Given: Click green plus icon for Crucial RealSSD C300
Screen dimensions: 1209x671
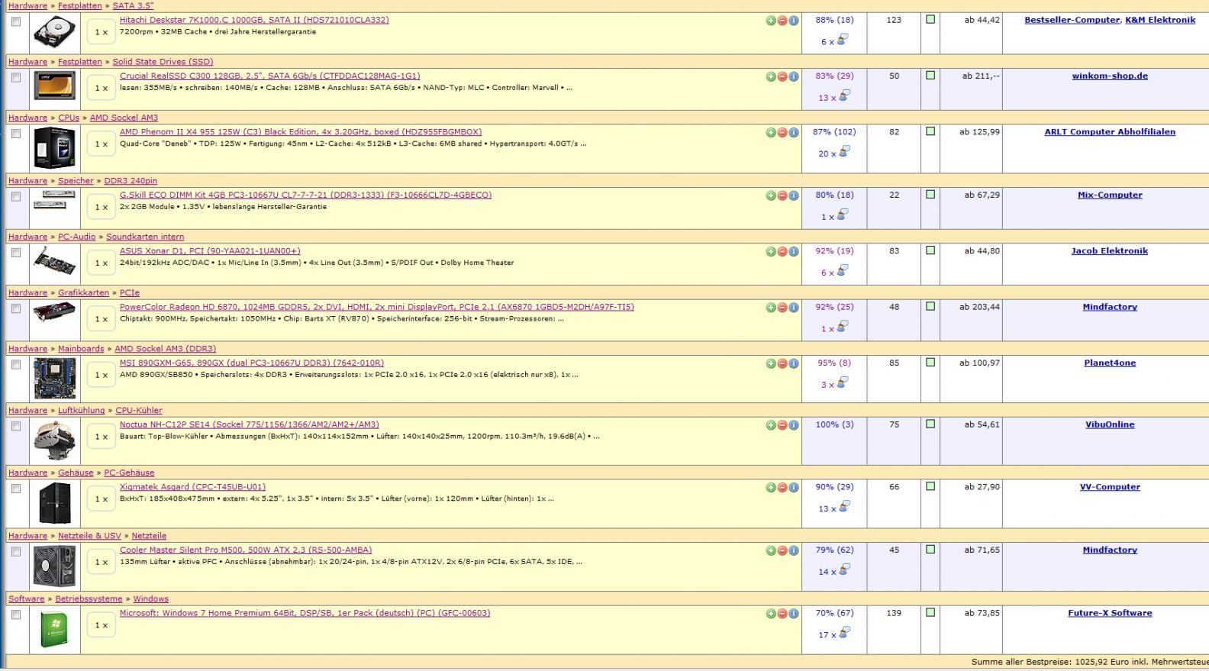Looking at the screenshot, I should tap(771, 76).
